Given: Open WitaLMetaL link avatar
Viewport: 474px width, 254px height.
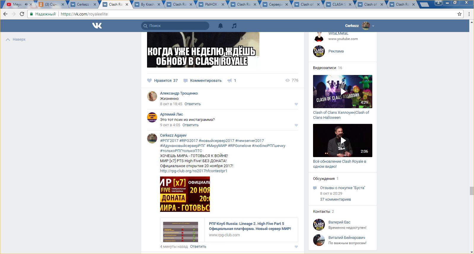Looking at the screenshot, I should 319,37.
